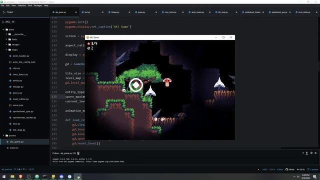
Task: Select the AKJ_14 project root
Action: (10, 21)
